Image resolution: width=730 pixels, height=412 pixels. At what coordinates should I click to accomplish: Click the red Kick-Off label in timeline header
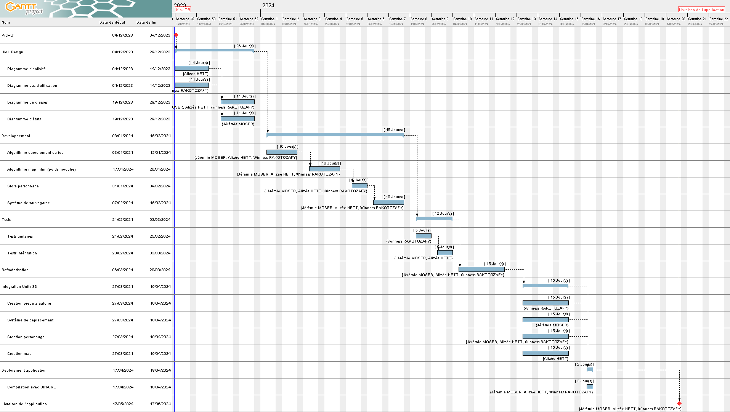[183, 10]
